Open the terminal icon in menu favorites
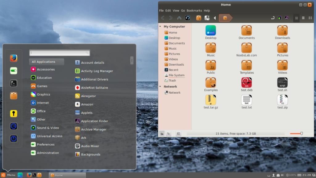 [x=13, y=83]
